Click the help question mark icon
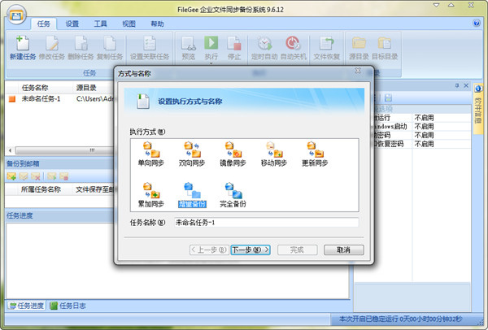 (x=477, y=23)
